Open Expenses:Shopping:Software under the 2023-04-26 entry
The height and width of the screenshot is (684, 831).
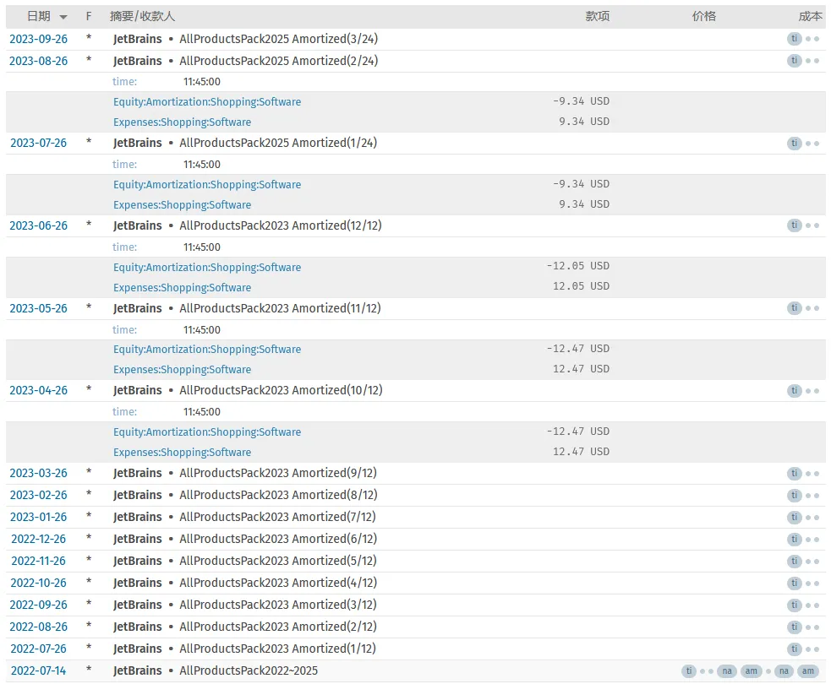pyautogui.click(x=182, y=452)
